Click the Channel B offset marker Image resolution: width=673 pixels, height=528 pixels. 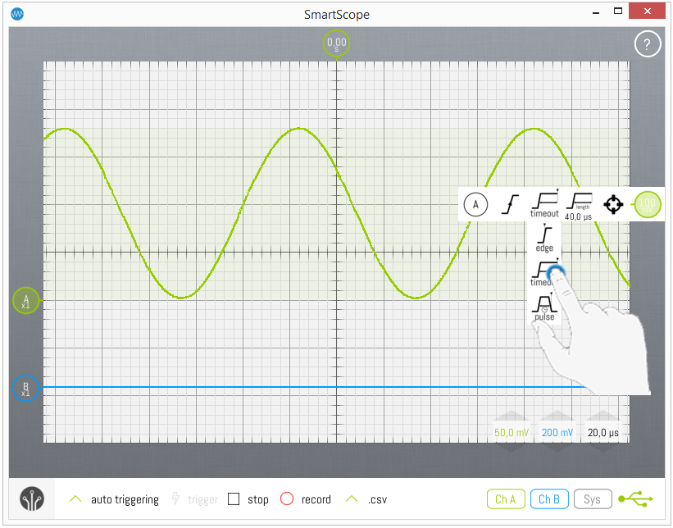point(26,388)
